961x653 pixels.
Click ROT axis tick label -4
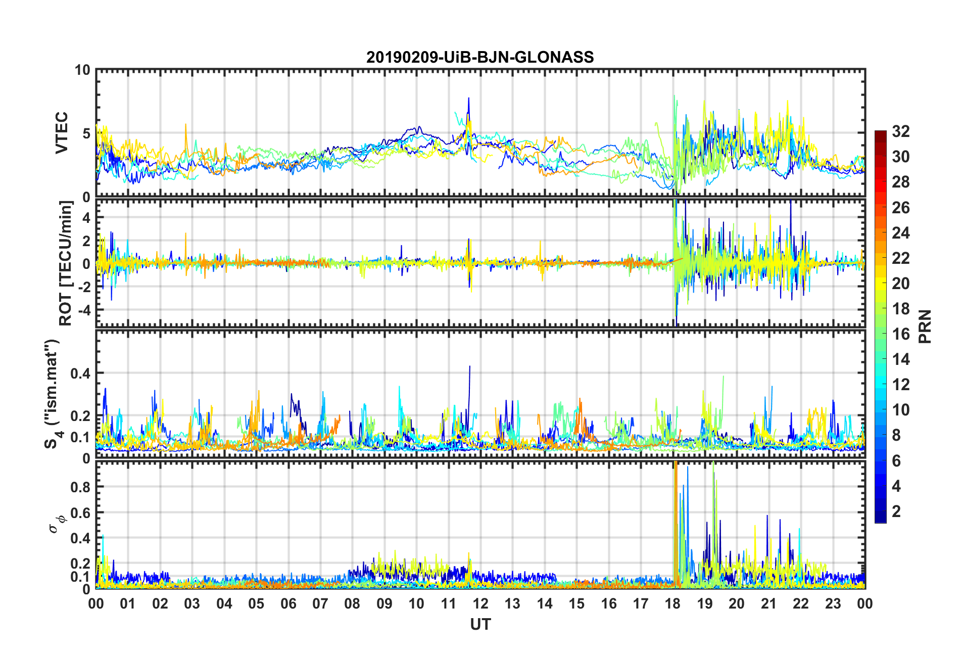[x=84, y=309]
